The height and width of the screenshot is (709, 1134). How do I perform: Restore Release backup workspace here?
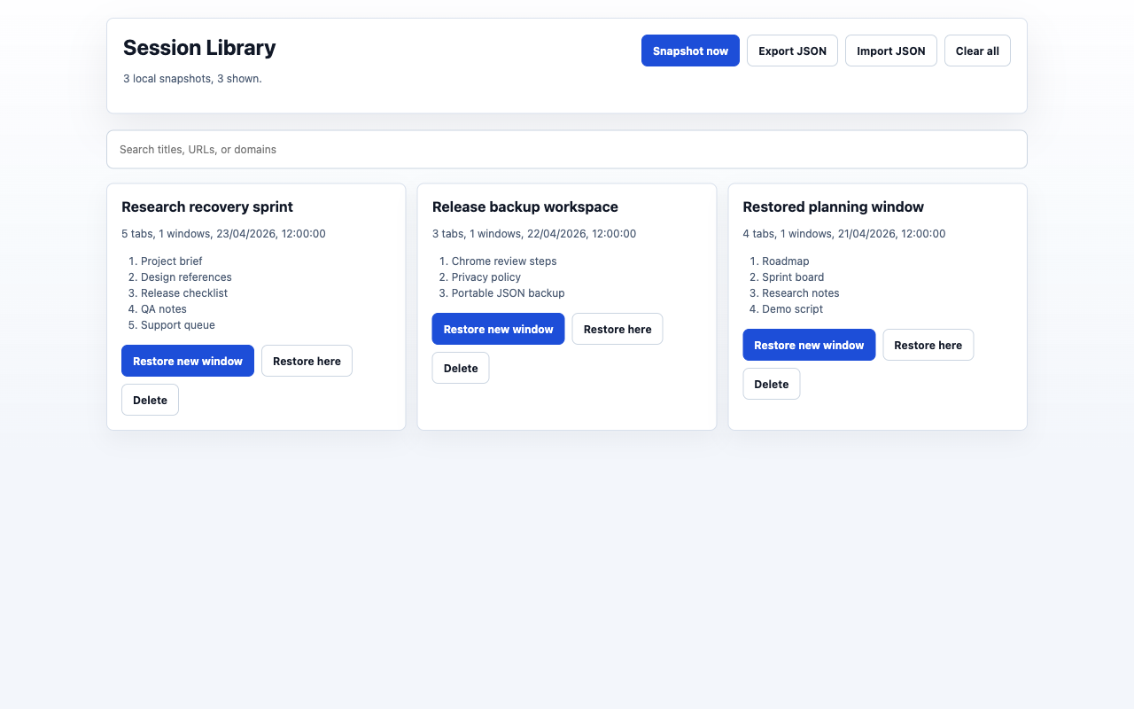pos(617,329)
